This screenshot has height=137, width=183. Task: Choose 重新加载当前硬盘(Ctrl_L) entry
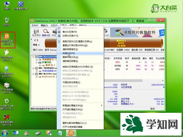[80, 123]
